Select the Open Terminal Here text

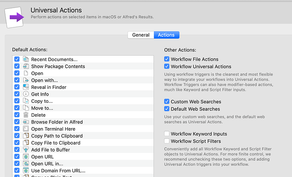pyautogui.click(x=53, y=129)
